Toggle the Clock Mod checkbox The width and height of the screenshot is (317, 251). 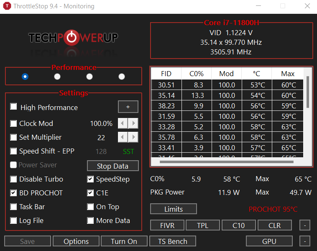(x=13, y=123)
